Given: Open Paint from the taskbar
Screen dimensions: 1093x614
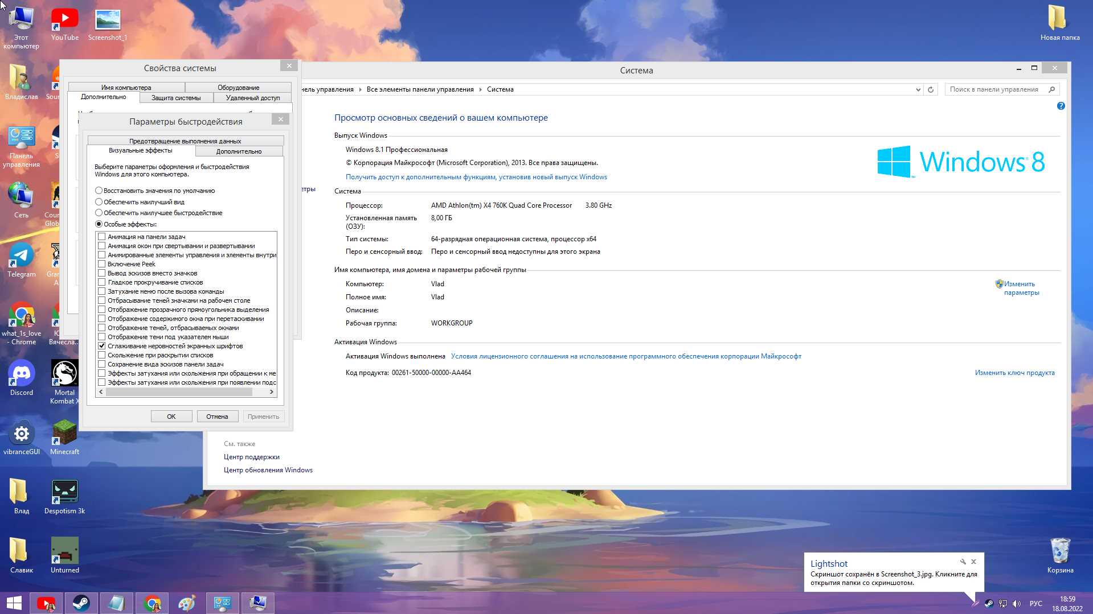Looking at the screenshot, I should (187, 603).
